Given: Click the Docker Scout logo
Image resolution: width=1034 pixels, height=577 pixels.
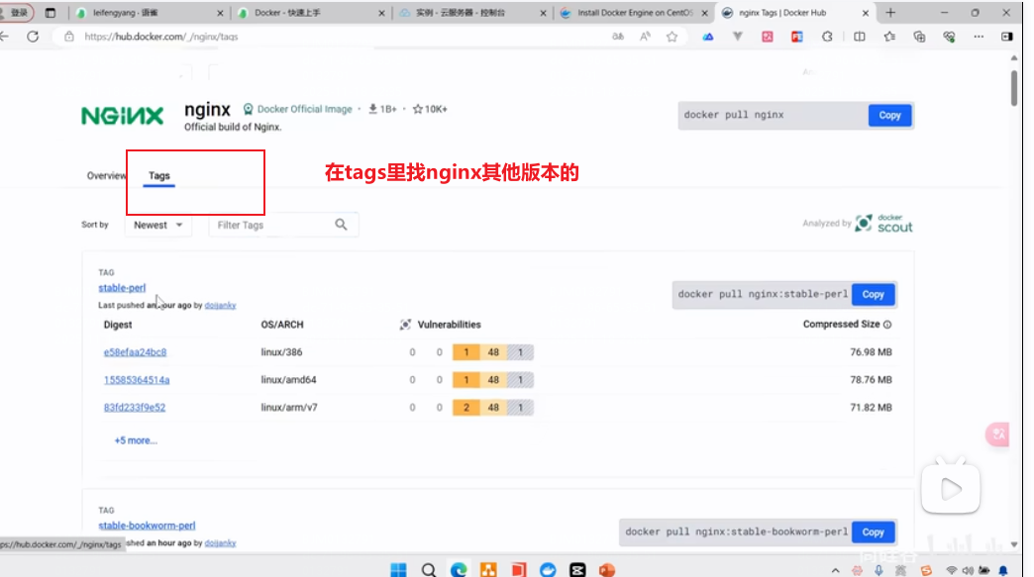Looking at the screenshot, I should click(x=883, y=224).
